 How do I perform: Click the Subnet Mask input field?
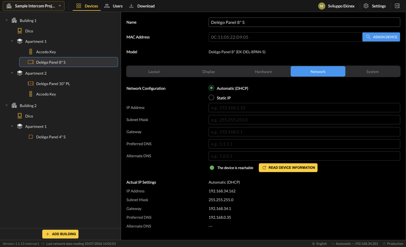(x=304, y=120)
